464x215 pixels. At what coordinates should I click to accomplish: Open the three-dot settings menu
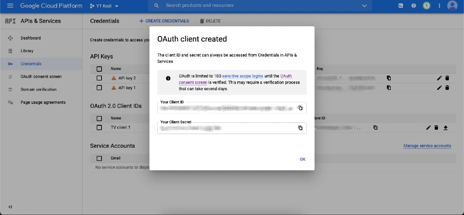[440, 6]
